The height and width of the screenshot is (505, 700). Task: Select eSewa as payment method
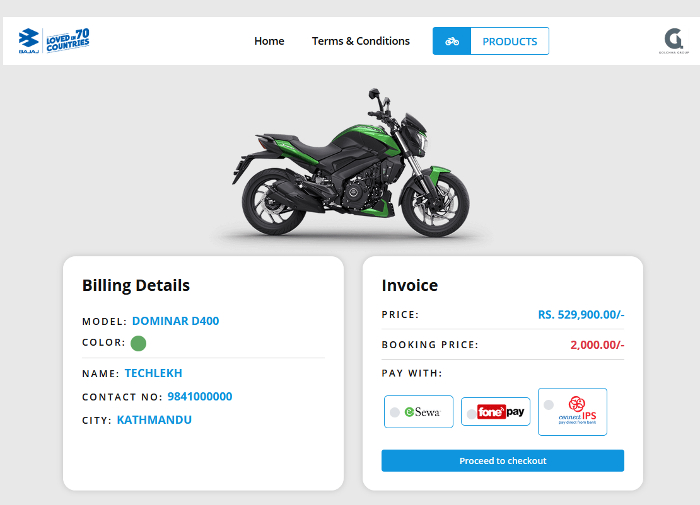pos(395,411)
